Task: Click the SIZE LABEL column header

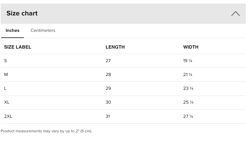Action: point(18,47)
